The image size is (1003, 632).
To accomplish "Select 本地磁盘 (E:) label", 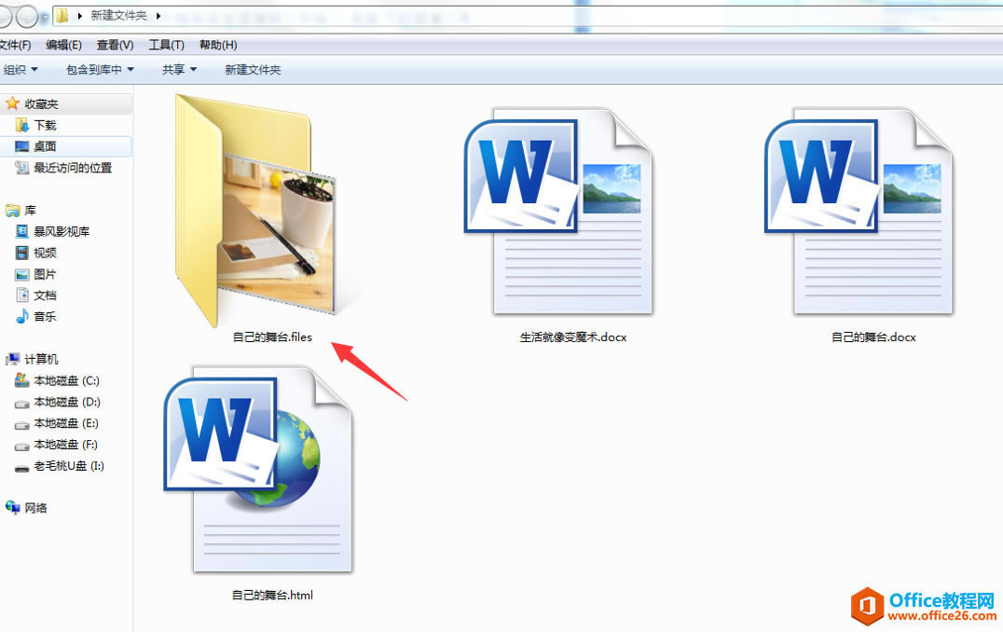I will pyautogui.click(x=66, y=423).
